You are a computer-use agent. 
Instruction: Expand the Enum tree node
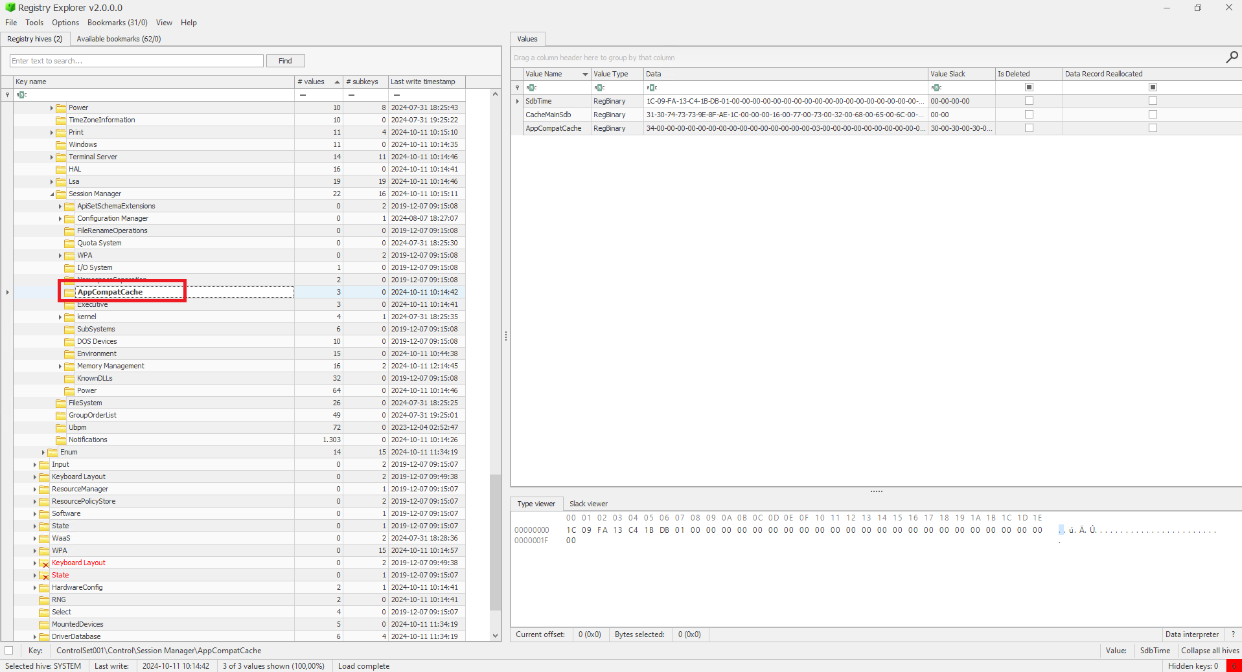pos(43,453)
